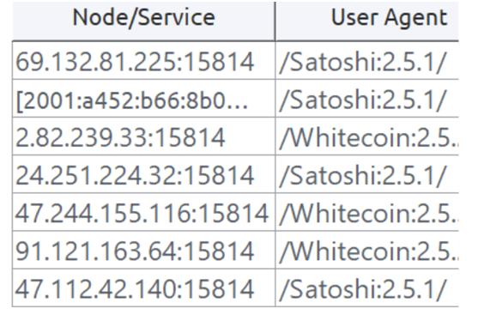The width and height of the screenshot is (478, 309).
Task: Click Whitecoin user agent of peer 91.121.163.64
Action: 369,251
